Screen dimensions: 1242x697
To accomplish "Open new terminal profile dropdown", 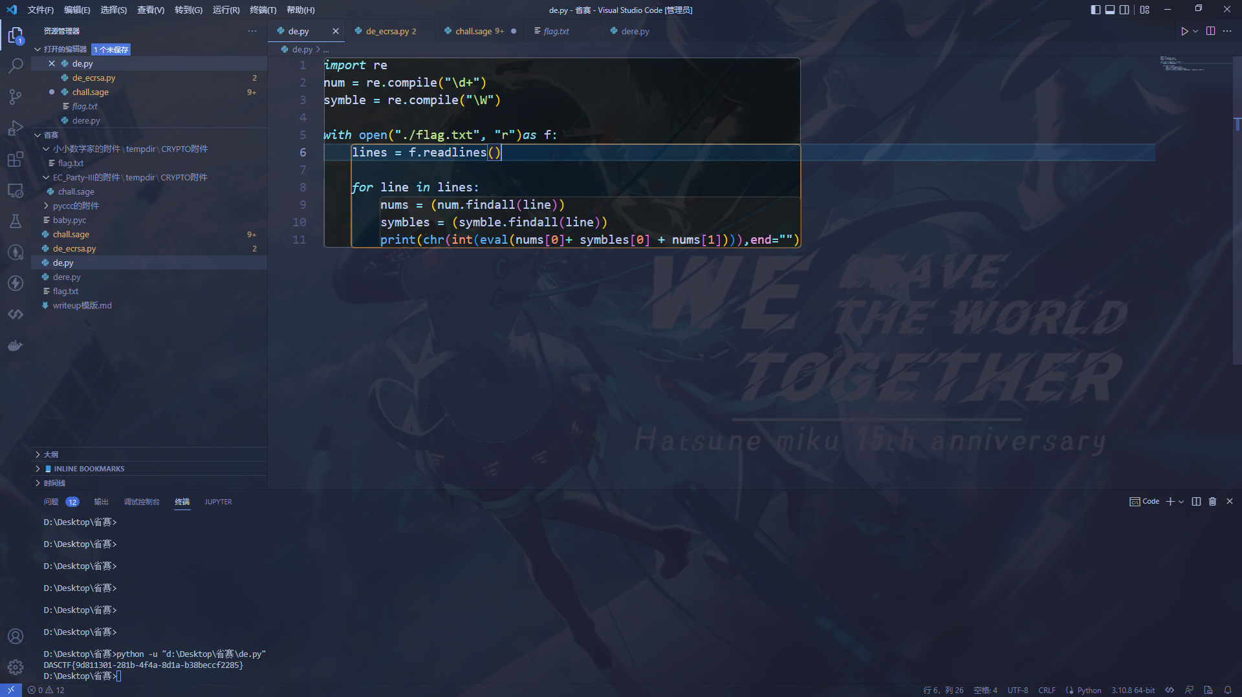I will (1181, 501).
